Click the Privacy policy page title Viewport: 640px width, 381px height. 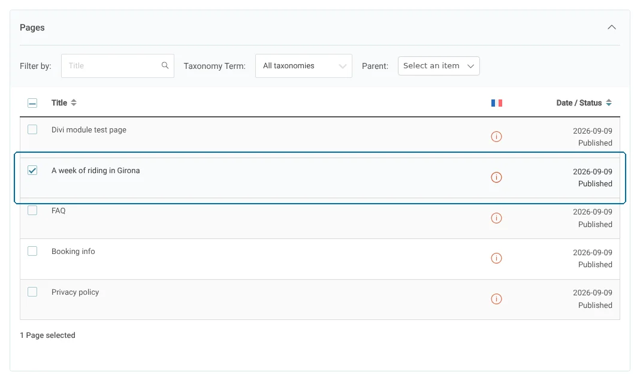coord(75,292)
